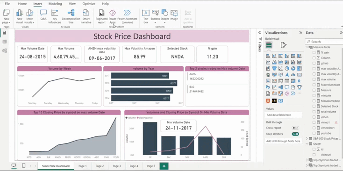Check the videourl field checkbox
Image resolution: width=343 pixels, height=171 pixels.
[x=314, y=155]
